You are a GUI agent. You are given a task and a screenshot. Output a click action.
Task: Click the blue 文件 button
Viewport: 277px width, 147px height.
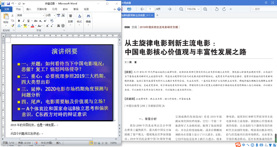tap(6, 9)
